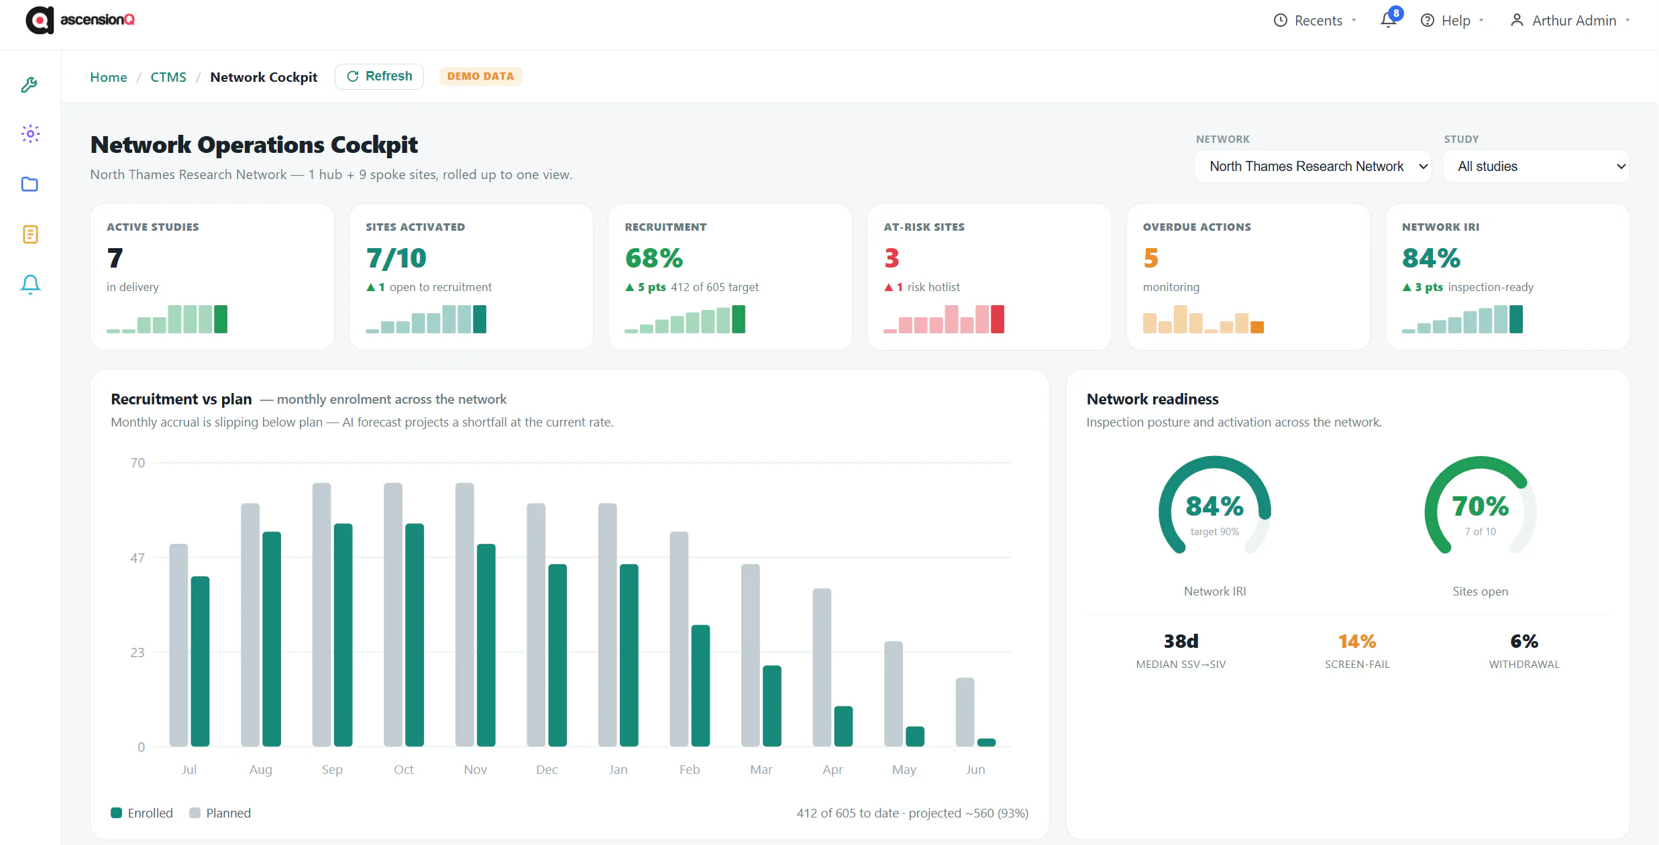
Task: Click the Network readiness heading
Action: pos(1153,399)
